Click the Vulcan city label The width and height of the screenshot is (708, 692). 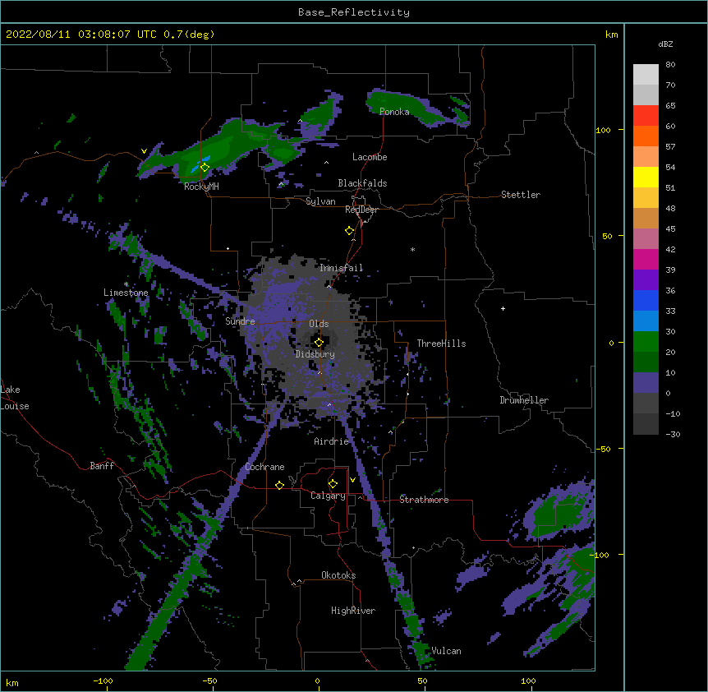tap(446, 651)
